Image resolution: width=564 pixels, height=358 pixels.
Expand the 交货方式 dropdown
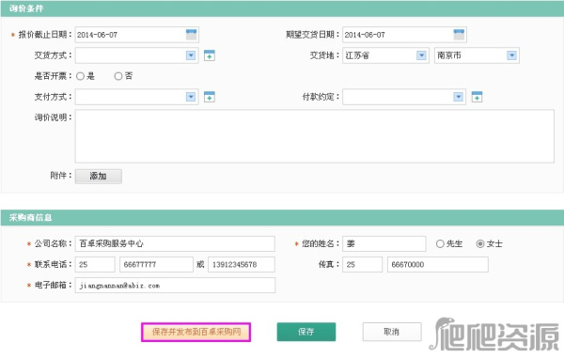coord(191,55)
